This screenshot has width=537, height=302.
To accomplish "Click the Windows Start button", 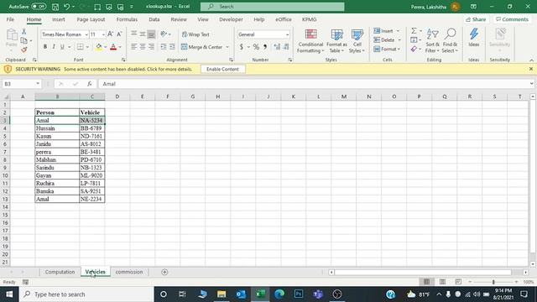I will (x=9, y=294).
